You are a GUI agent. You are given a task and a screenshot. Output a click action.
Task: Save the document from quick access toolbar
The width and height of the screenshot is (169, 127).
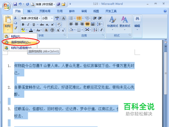15,4
